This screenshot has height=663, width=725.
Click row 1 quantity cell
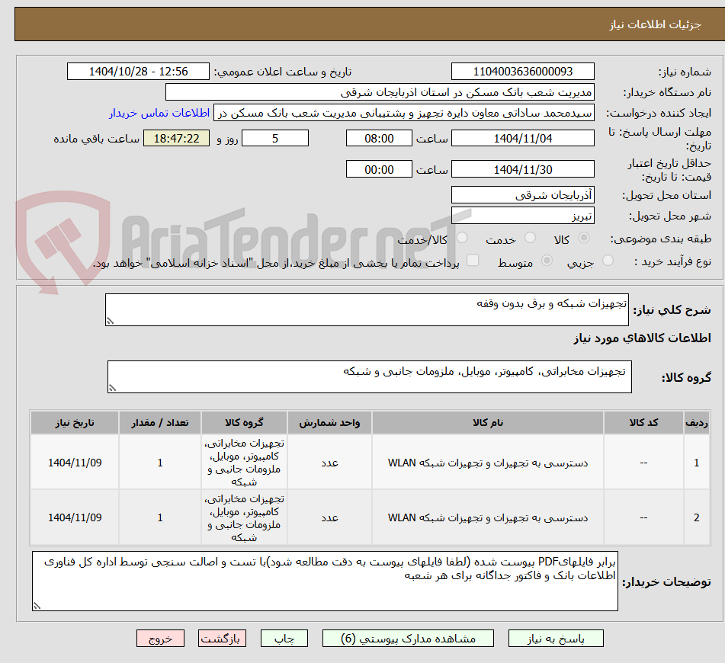(160, 463)
